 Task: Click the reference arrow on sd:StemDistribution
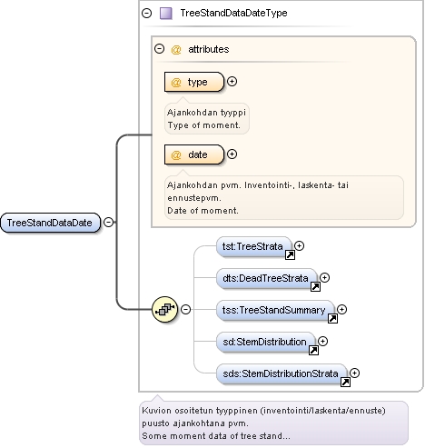pos(313,350)
